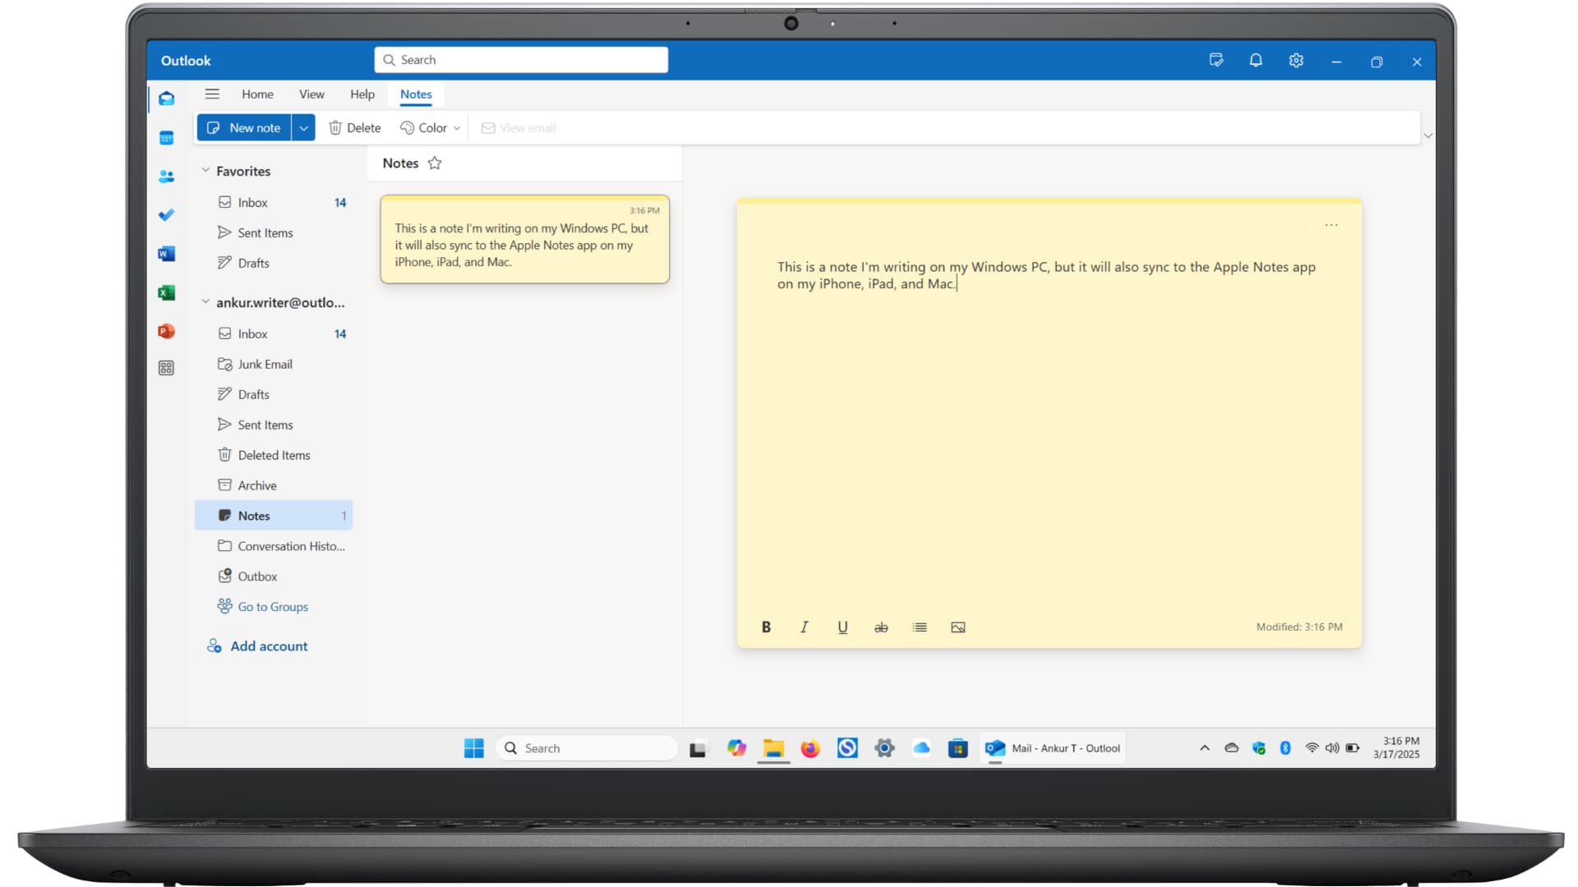Open Settings from the taskbar
This screenshot has height=887, width=1578.
[x=884, y=748]
